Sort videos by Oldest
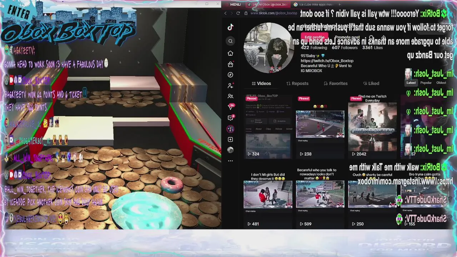Screen dimensions: 457x257 click(x=441, y=83)
